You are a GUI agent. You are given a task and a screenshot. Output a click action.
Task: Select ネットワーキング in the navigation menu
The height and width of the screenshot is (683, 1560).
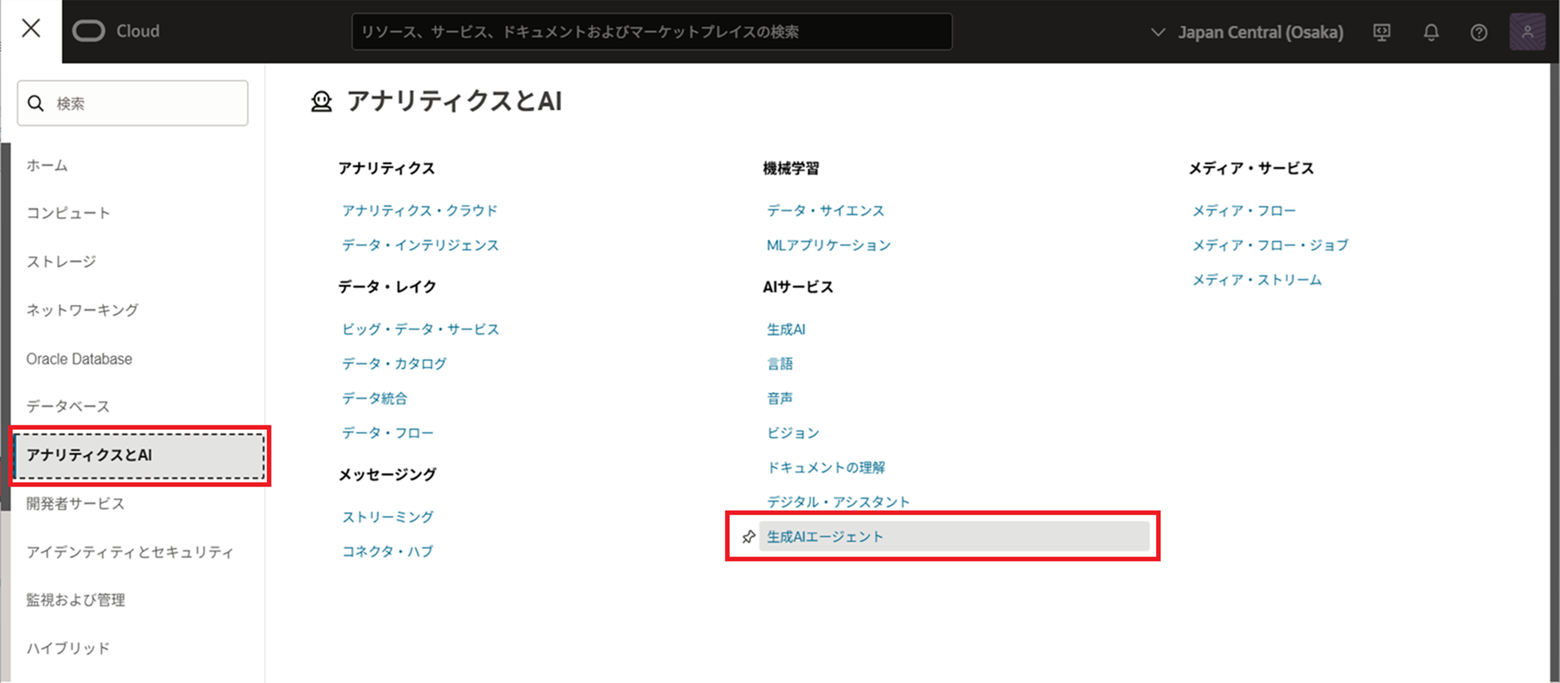(82, 310)
